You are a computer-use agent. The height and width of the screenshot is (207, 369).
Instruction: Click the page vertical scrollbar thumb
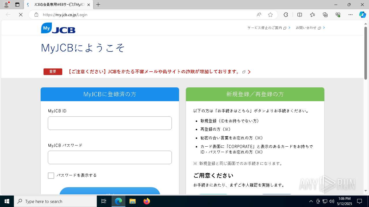pos(366,53)
